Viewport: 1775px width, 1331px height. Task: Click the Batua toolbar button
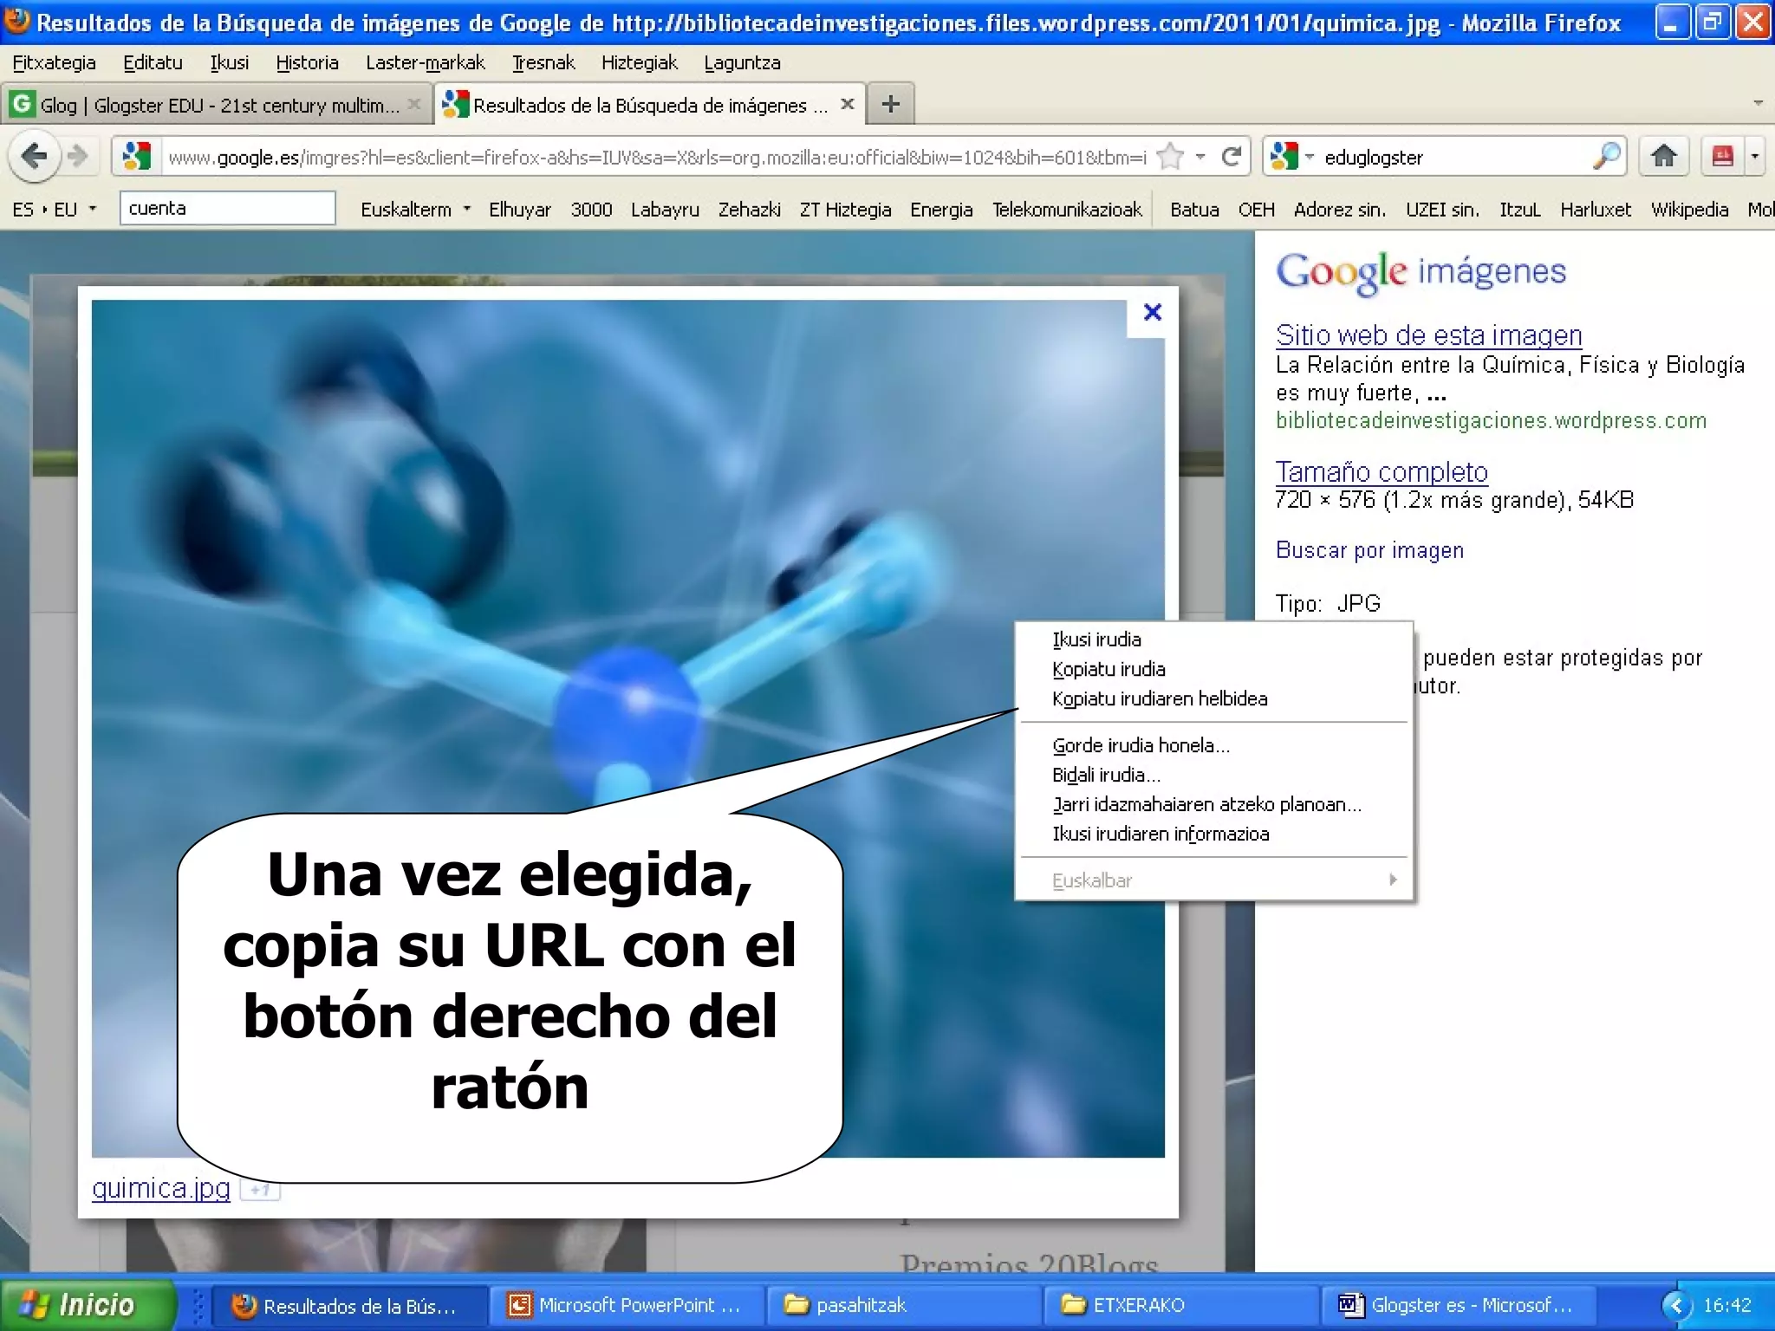click(1194, 209)
